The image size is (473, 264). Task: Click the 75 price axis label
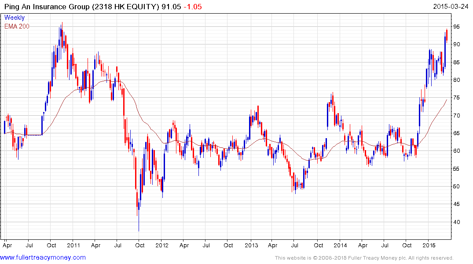pyautogui.click(x=456, y=98)
